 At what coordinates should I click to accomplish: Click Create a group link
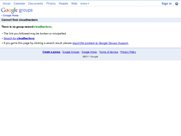pos(51,52)
